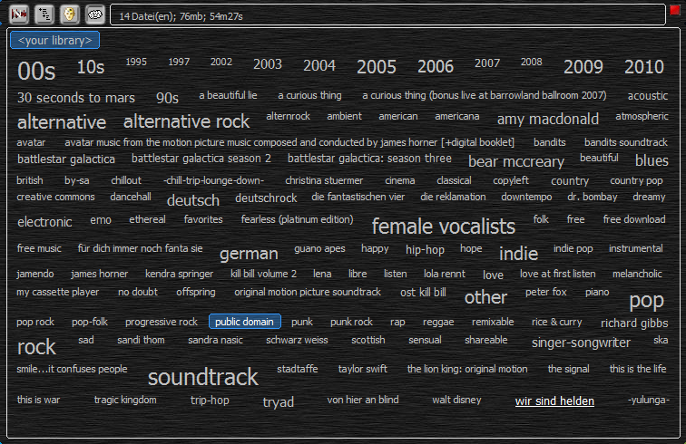686x444 pixels.
Task: Select the tryad tag
Action: tap(278, 402)
